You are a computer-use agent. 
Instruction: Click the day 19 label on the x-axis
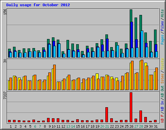(x=97, y=126)
